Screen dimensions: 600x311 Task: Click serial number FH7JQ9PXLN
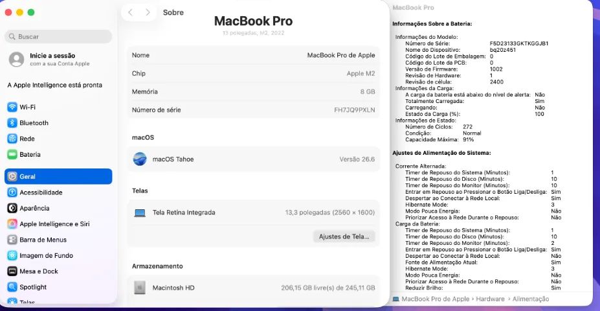(x=354, y=110)
